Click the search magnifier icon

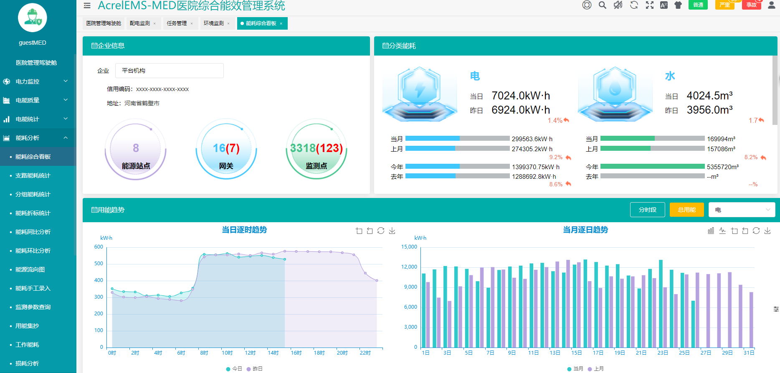coord(602,5)
